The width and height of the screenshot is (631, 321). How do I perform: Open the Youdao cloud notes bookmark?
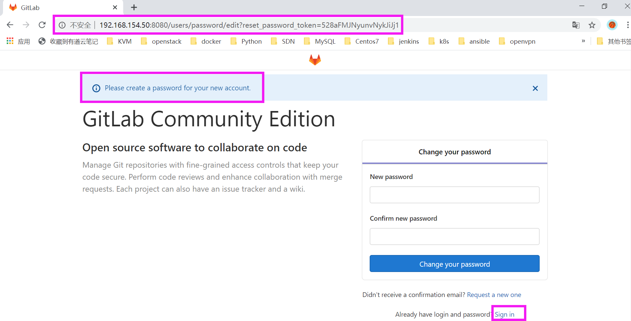(68, 41)
